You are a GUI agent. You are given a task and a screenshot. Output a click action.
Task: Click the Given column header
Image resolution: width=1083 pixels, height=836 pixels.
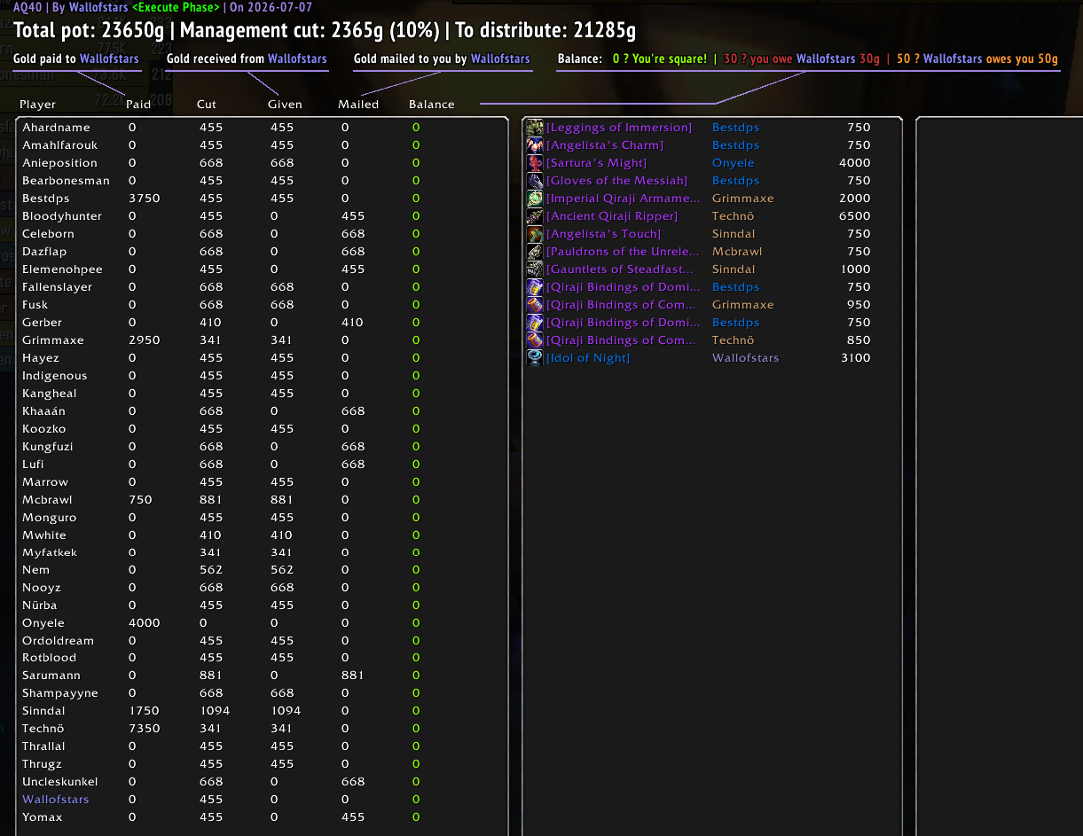click(285, 105)
